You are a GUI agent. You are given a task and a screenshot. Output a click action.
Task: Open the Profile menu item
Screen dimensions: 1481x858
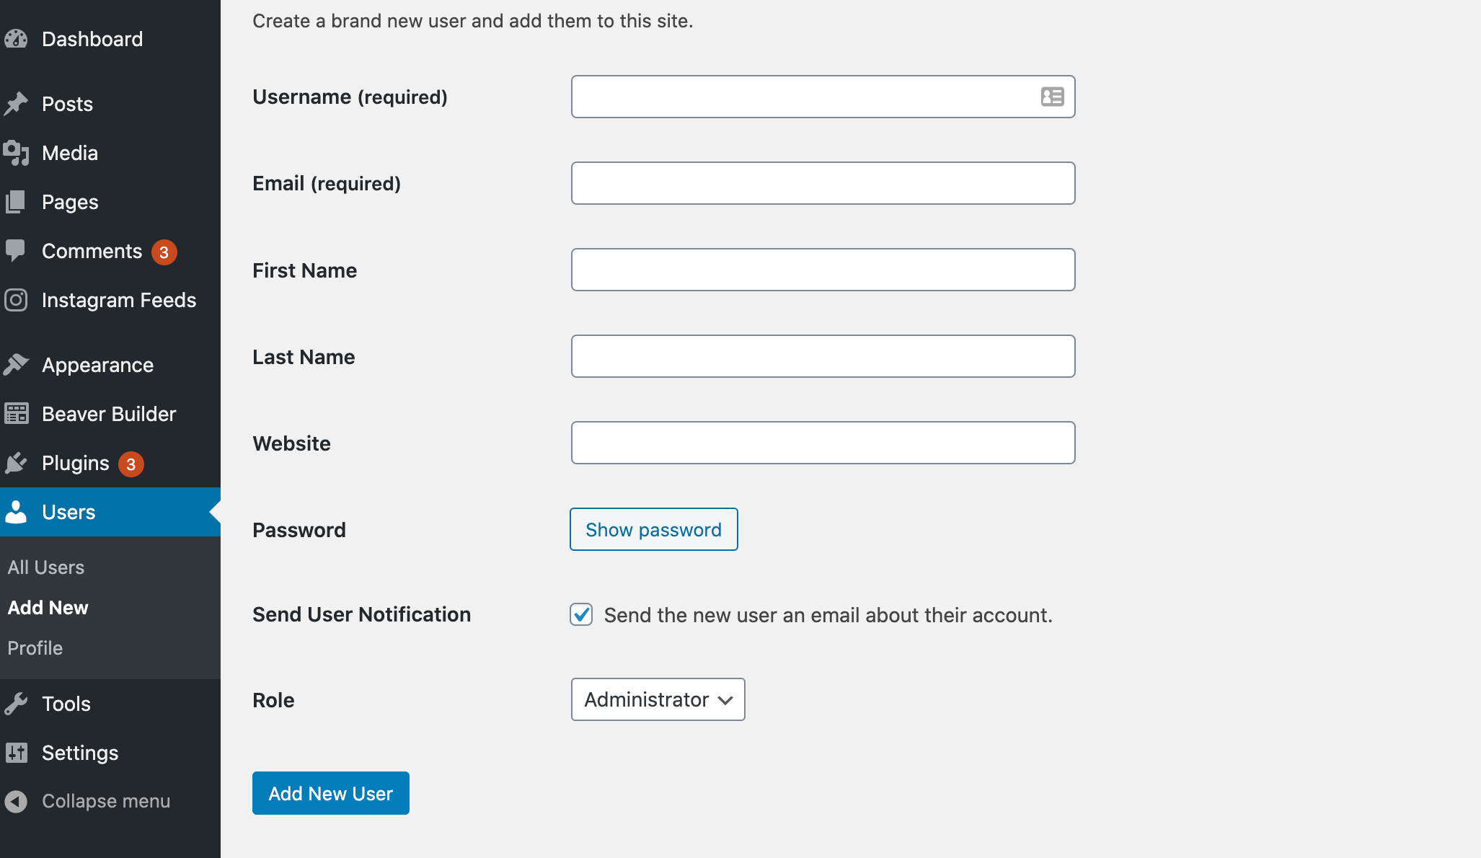click(x=36, y=647)
